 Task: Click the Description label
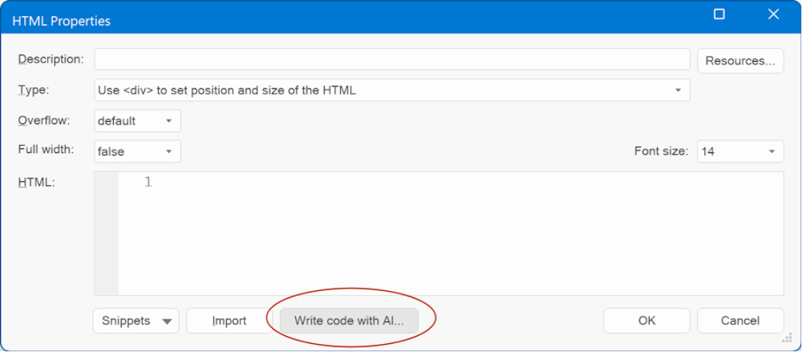click(51, 59)
